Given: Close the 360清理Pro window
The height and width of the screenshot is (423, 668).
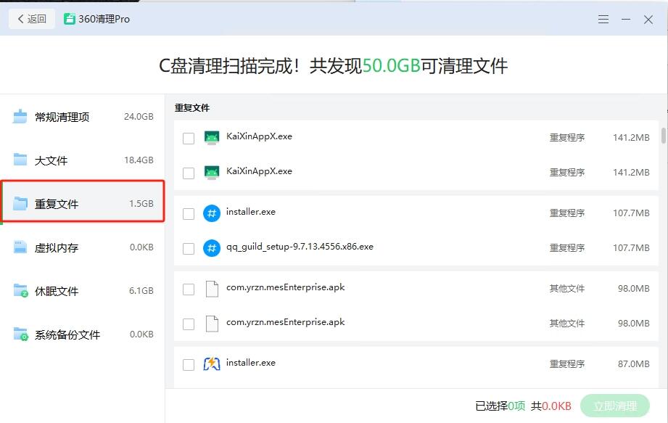Looking at the screenshot, I should coord(648,19).
